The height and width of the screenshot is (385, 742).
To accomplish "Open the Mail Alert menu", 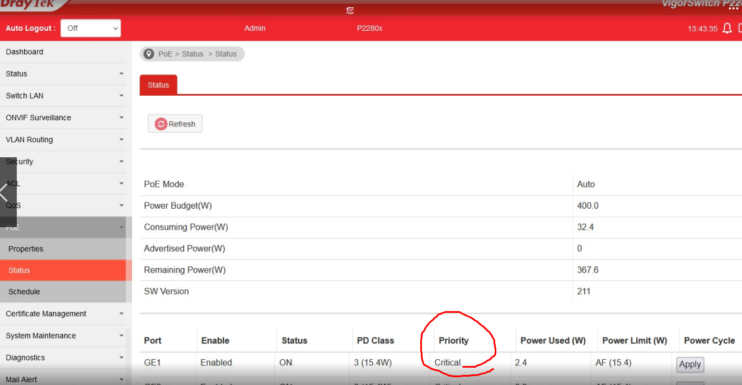I will [65, 379].
